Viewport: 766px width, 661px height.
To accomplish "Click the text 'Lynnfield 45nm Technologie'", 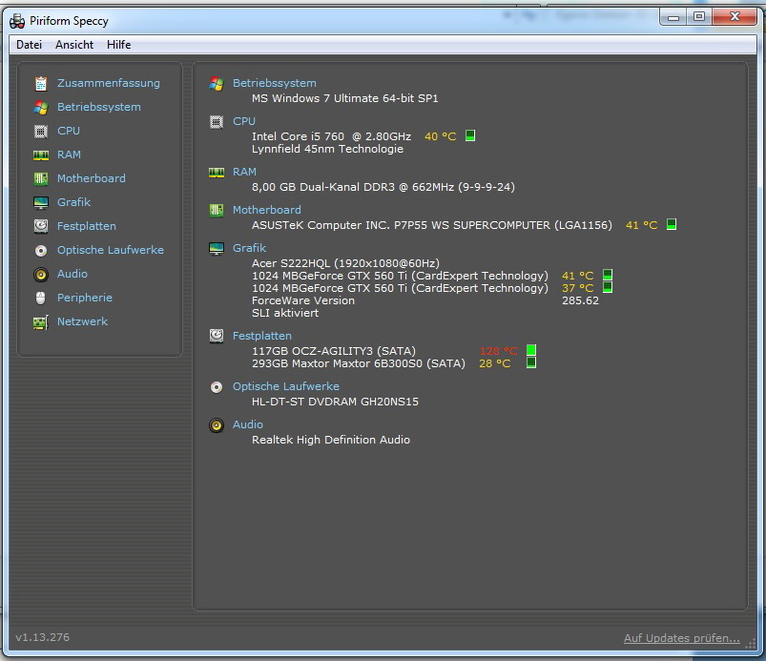I will [x=327, y=149].
